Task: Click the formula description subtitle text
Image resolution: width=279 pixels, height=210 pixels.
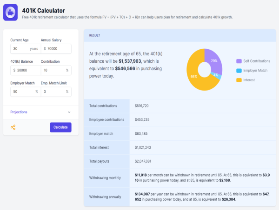Action: point(127,17)
